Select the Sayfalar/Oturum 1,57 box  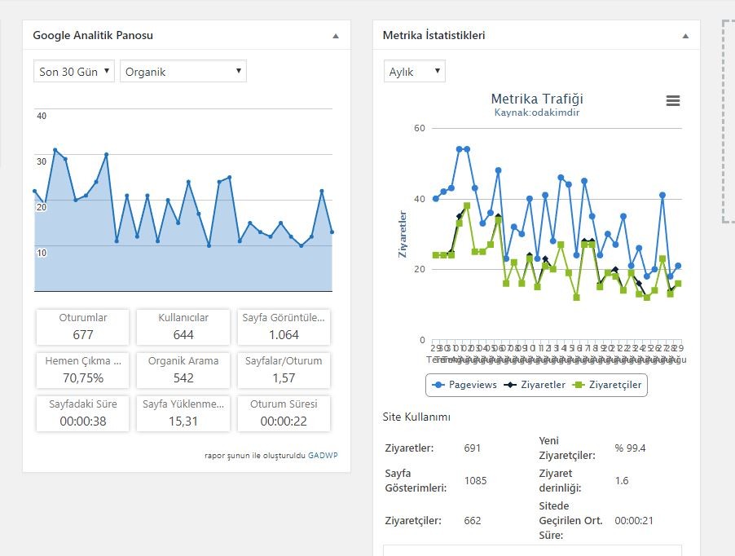(284, 370)
